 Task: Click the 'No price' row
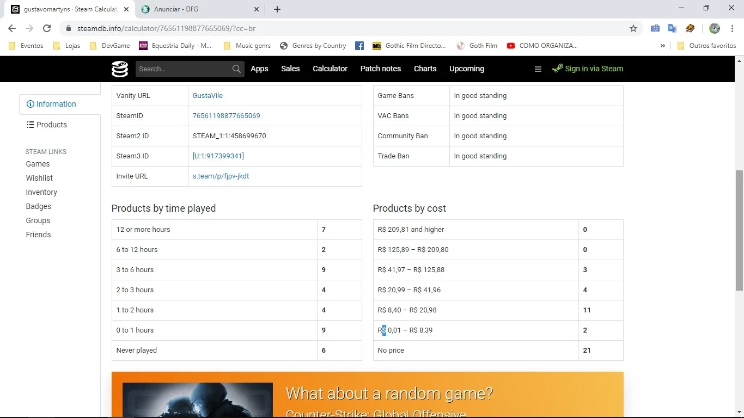point(498,351)
